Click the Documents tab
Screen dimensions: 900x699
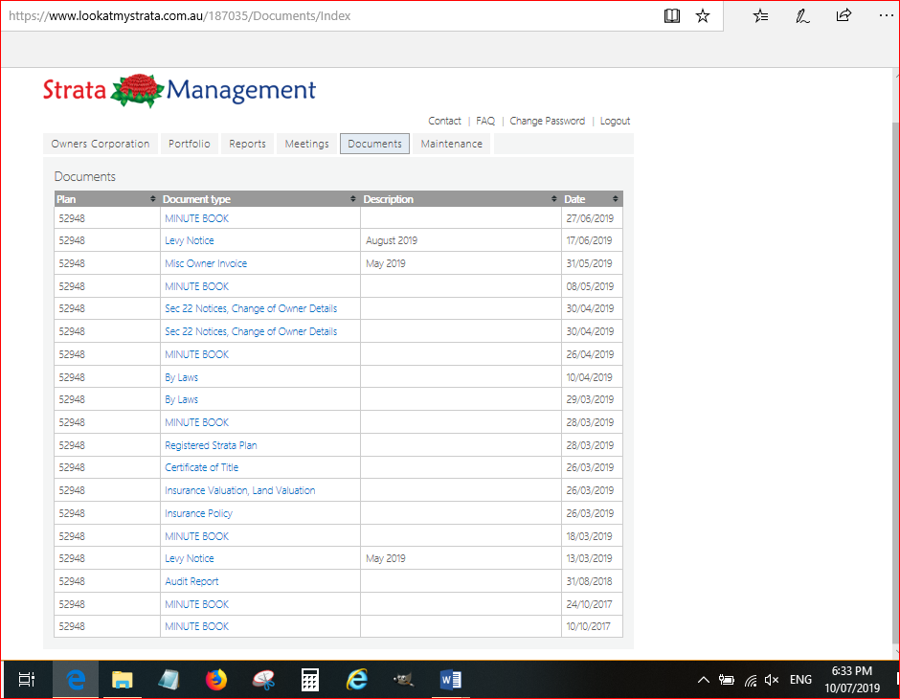pyautogui.click(x=374, y=144)
